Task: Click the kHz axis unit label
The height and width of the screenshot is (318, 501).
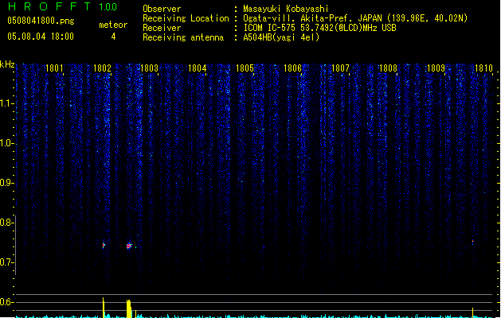Action: 7,64
